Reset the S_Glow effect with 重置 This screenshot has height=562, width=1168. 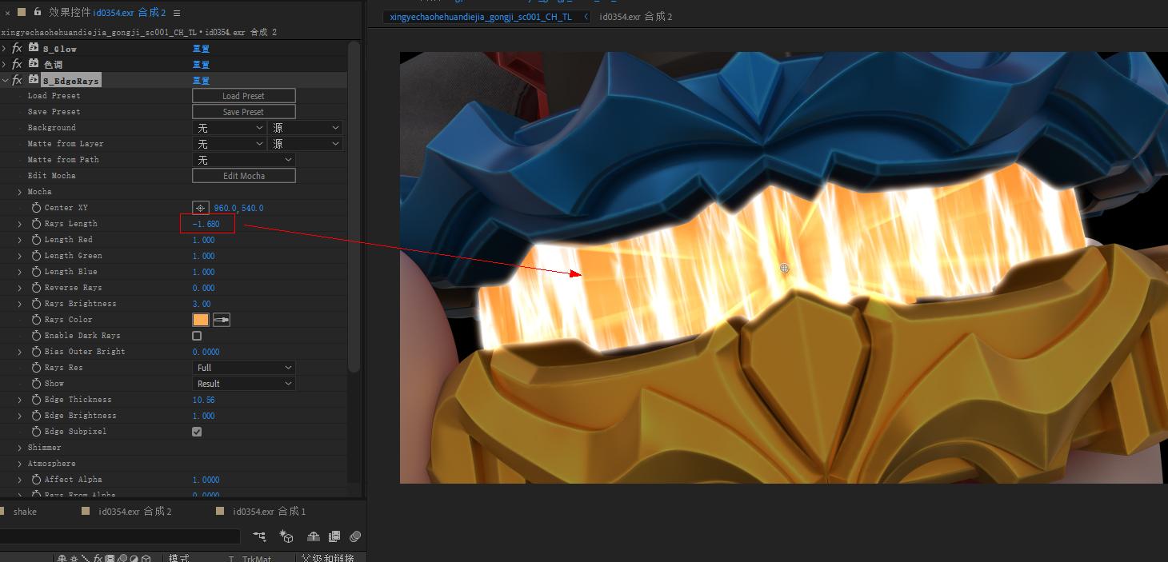coord(201,49)
